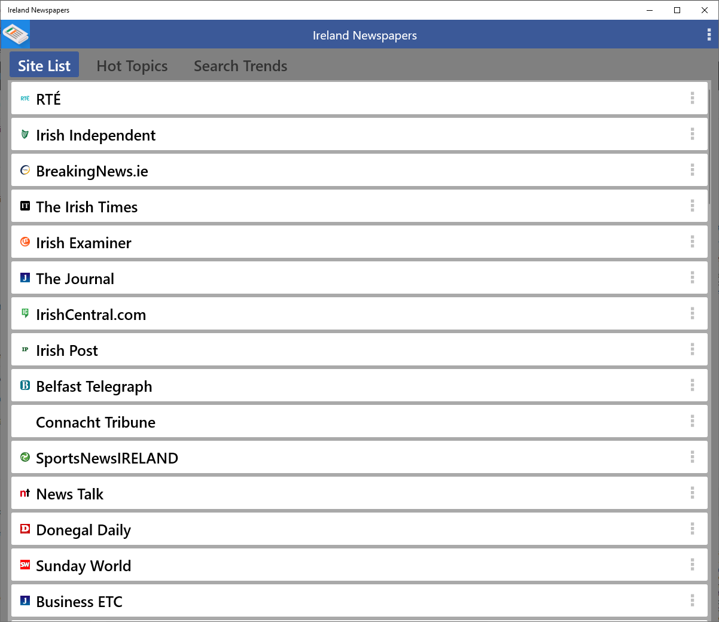Click the Donegal Daily favicon

[x=25, y=529]
